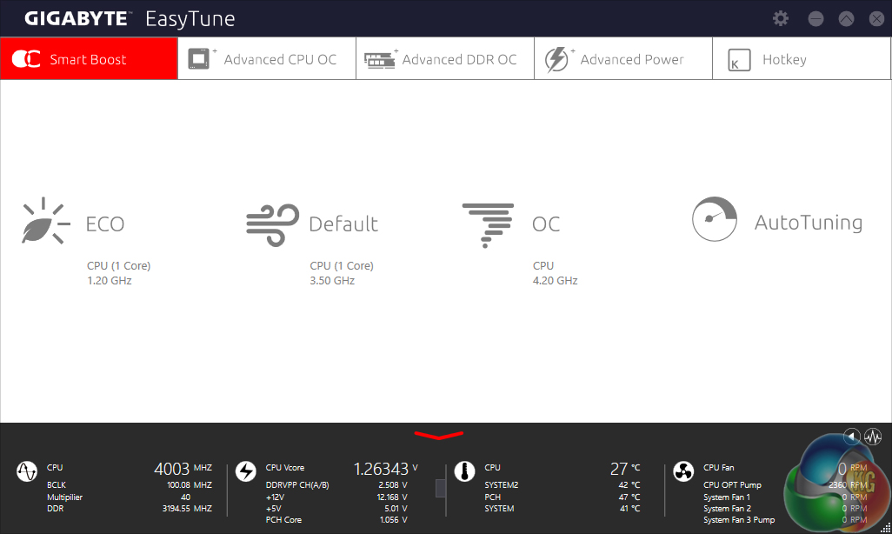Viewport: 892px width, 534px height.
Task: Click the CPU temperature 27 °C reading
Action: (x=624, y=469)
